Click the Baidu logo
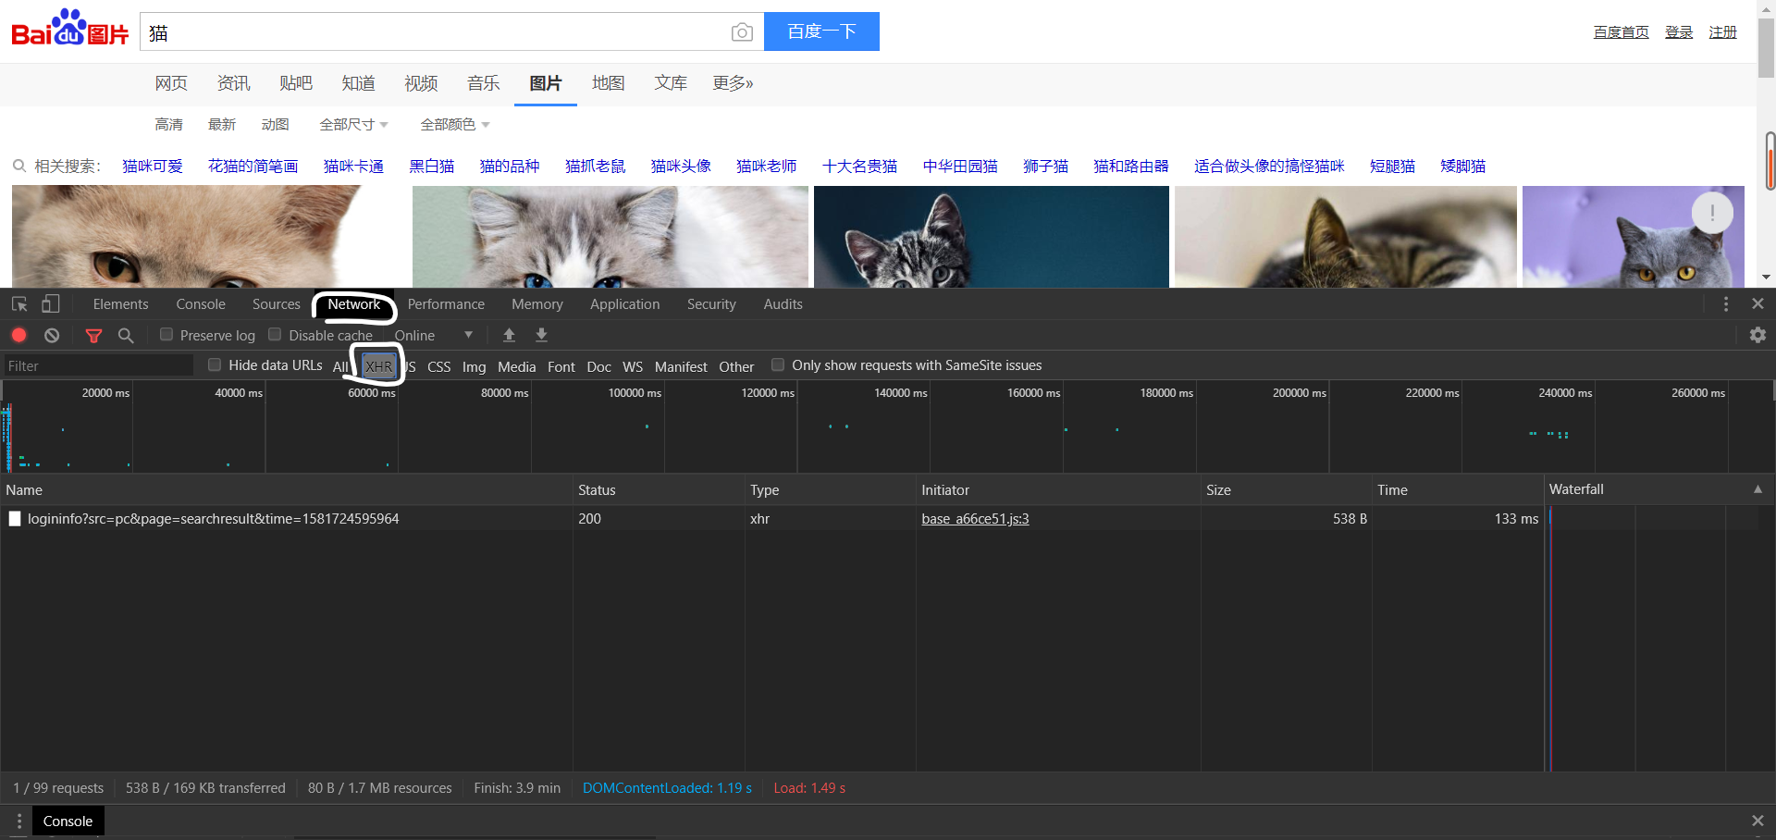This screenshot has width=1776, height=840. pos(70,29)
